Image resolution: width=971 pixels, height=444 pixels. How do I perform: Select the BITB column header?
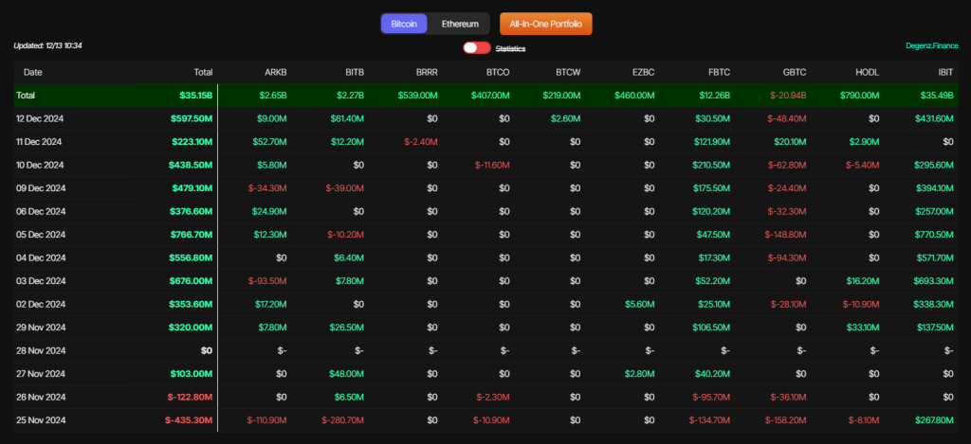[353, 72]
